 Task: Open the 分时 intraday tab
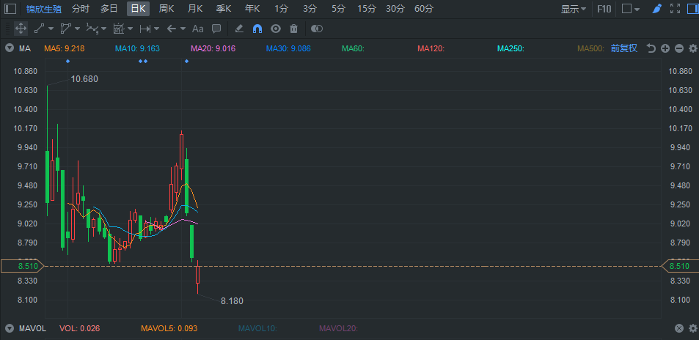click(x=80, y=9)
